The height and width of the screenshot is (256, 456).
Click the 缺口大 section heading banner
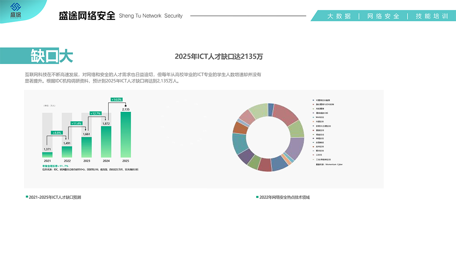click(x=51, y=56)
